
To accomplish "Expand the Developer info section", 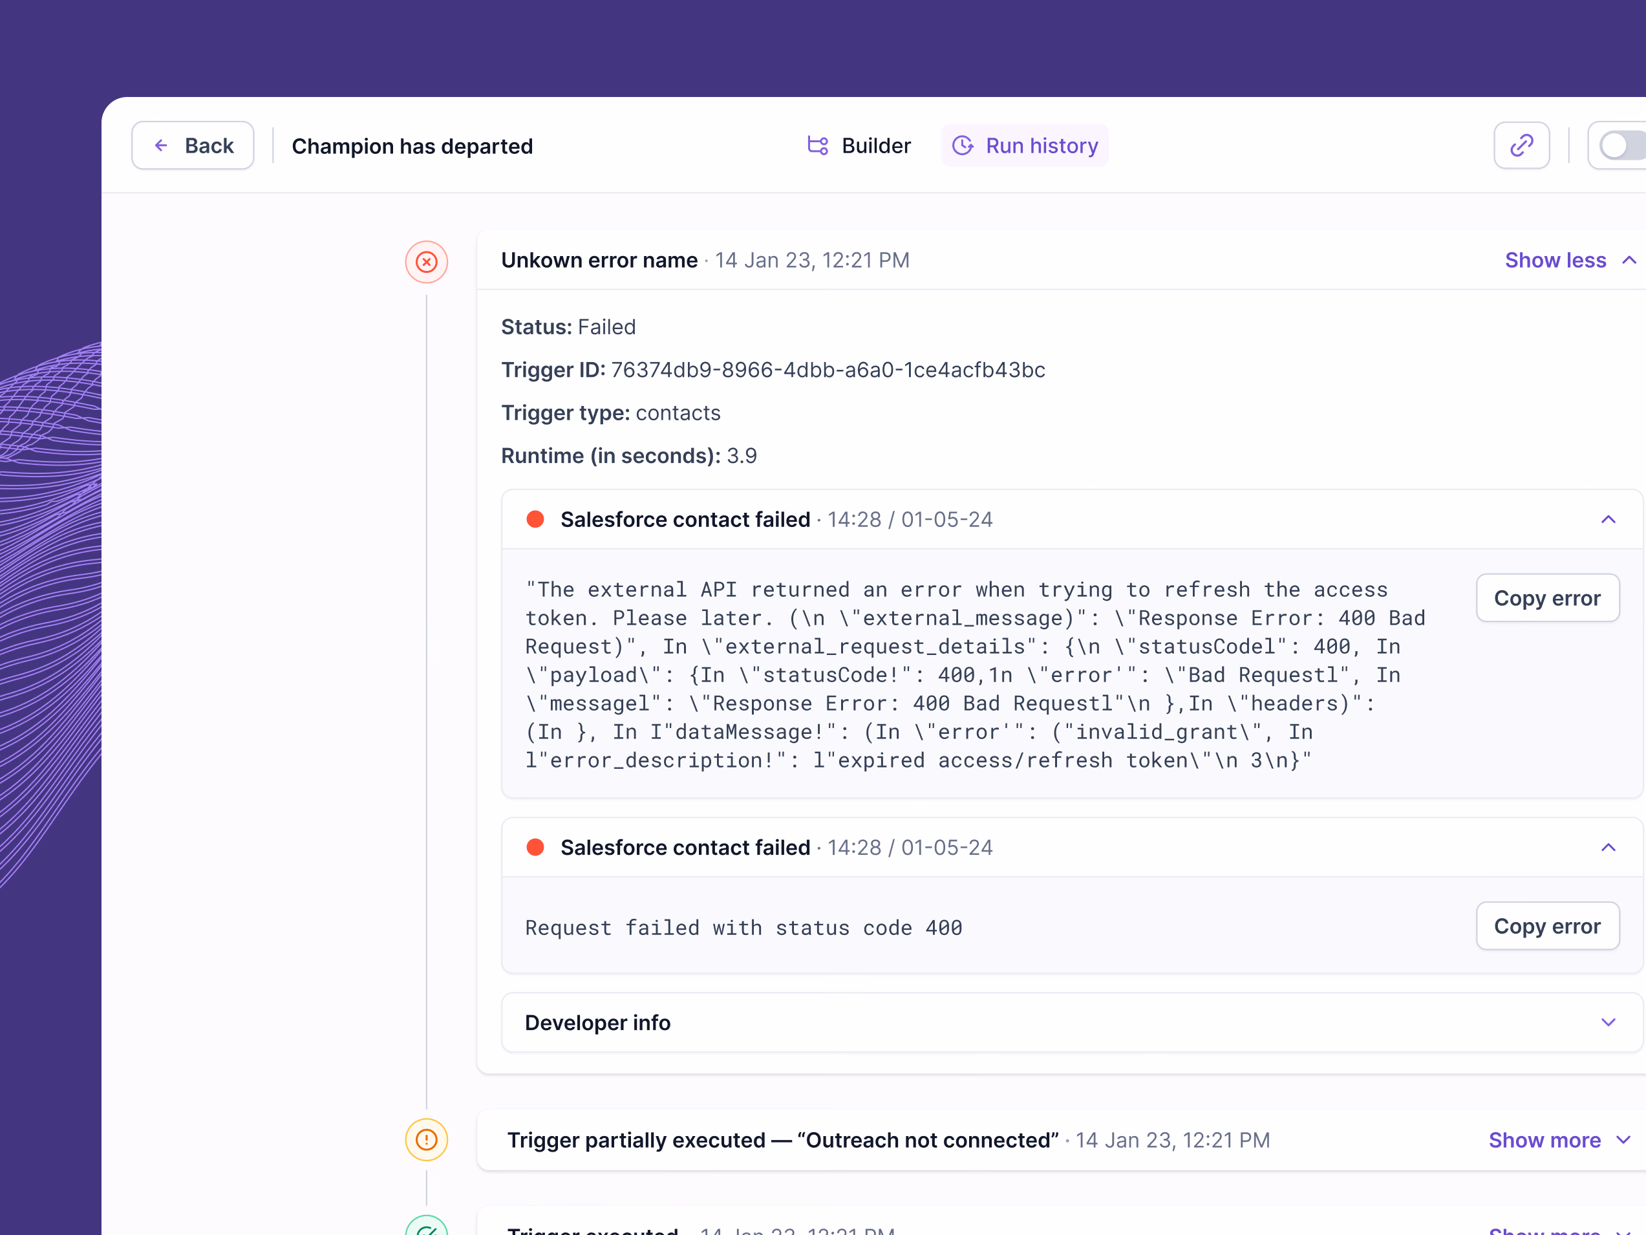I will point(1071,1023).
